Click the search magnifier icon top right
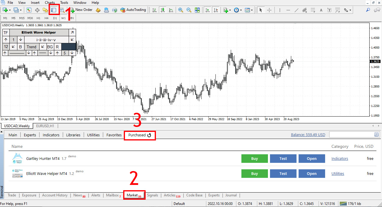382x207 pixels. coord(368,10)
